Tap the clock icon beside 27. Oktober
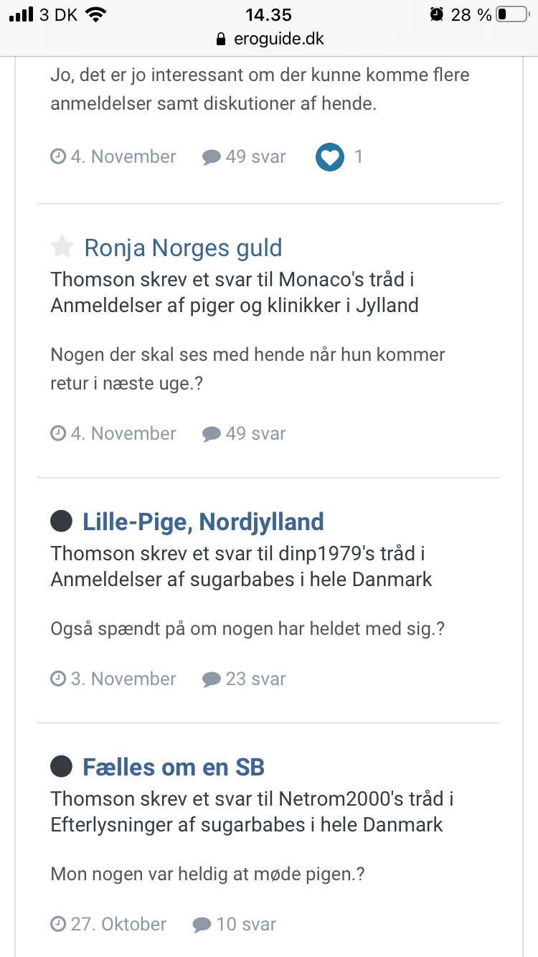The image size is (538, 957). pyautogui.click(x=58, y=924)
